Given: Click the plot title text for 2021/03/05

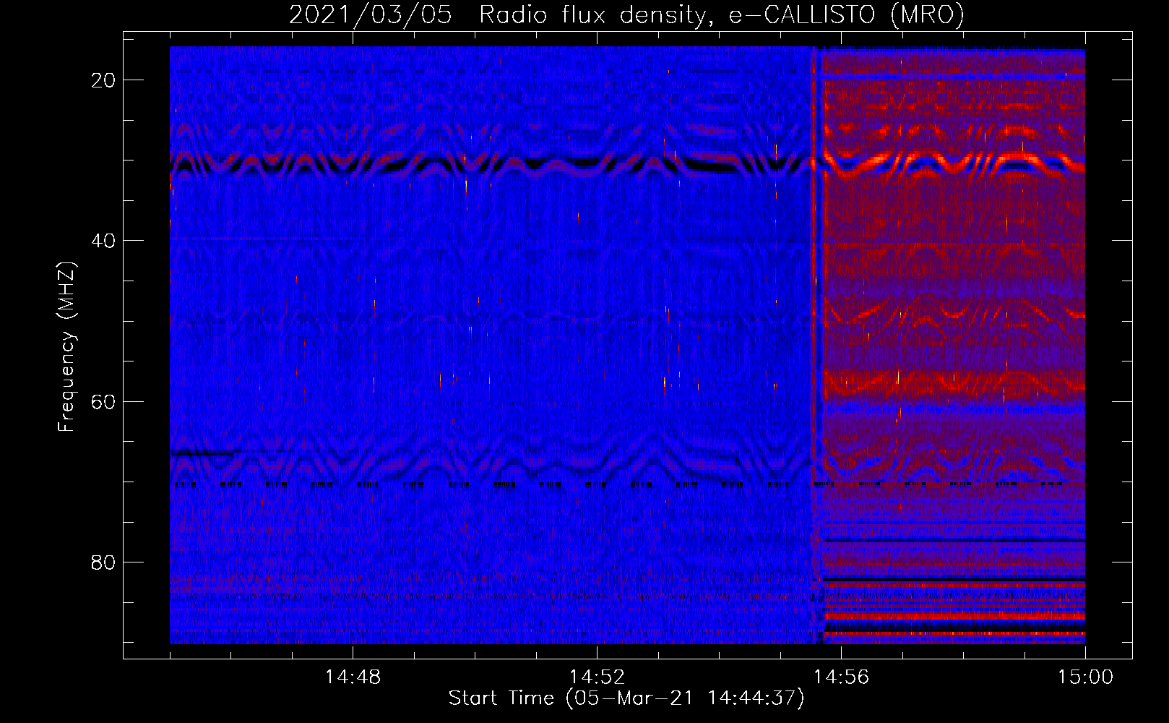Looking at the screenshot, I should tap(626, 14).
